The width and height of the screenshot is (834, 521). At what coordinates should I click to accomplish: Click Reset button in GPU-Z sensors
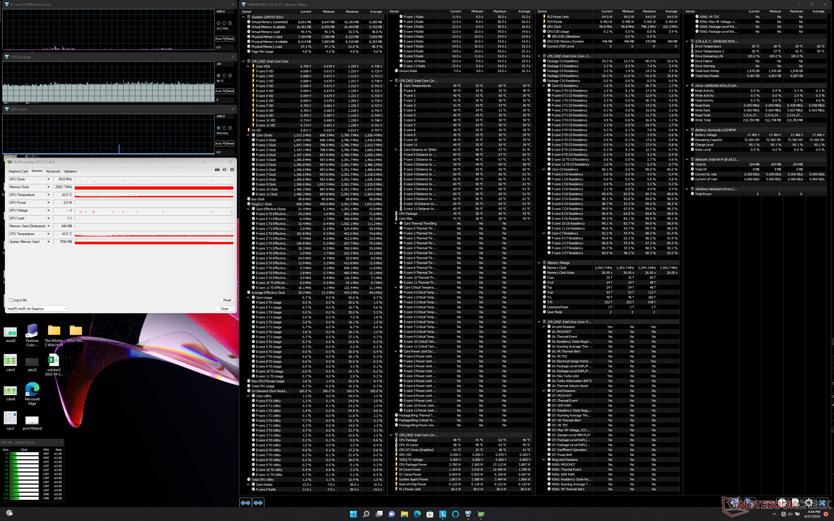(x=227, y=300)
